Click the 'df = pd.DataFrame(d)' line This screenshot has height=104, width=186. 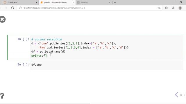(48, 51)
